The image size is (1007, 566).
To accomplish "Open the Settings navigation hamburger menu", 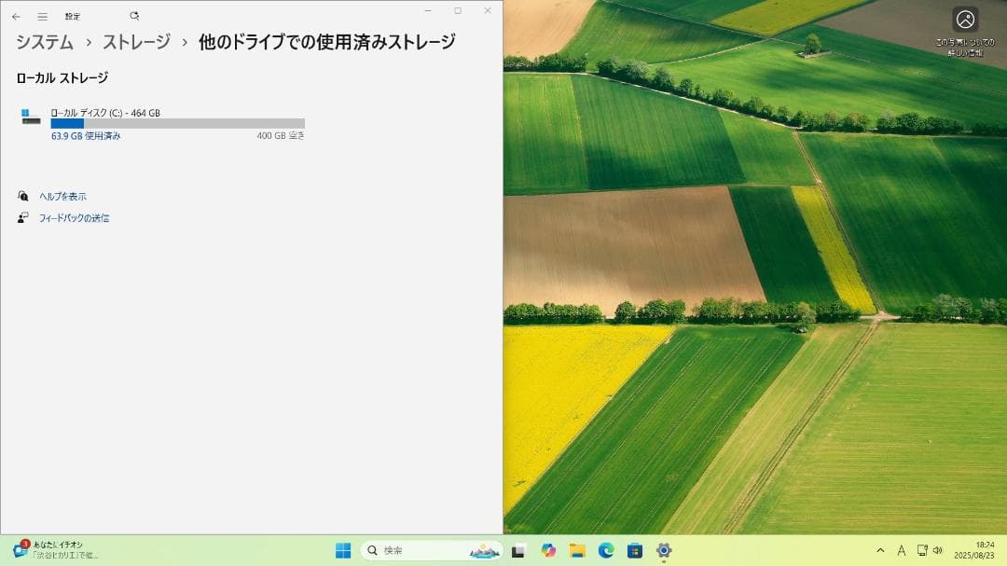I will tap(40, 16).
